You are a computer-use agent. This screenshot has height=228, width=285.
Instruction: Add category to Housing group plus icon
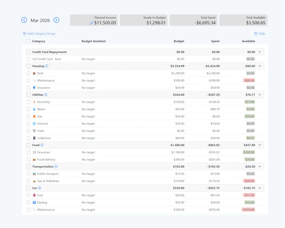pyautogui.click(x=47, y=66)
